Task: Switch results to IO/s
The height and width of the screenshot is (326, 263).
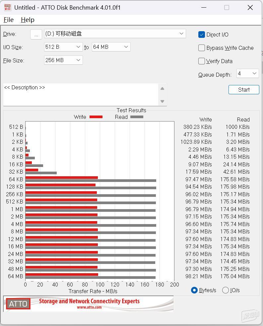Action: [226, 290]
